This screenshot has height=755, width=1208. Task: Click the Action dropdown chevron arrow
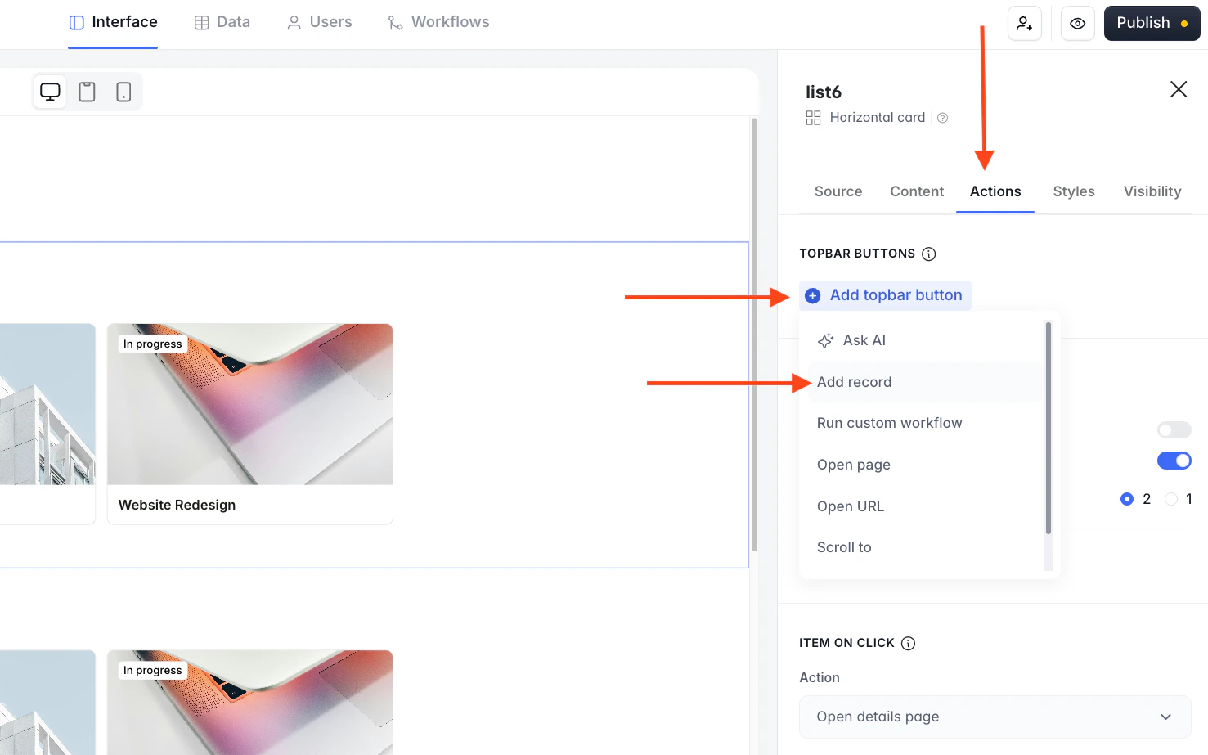pos(1165,717)
